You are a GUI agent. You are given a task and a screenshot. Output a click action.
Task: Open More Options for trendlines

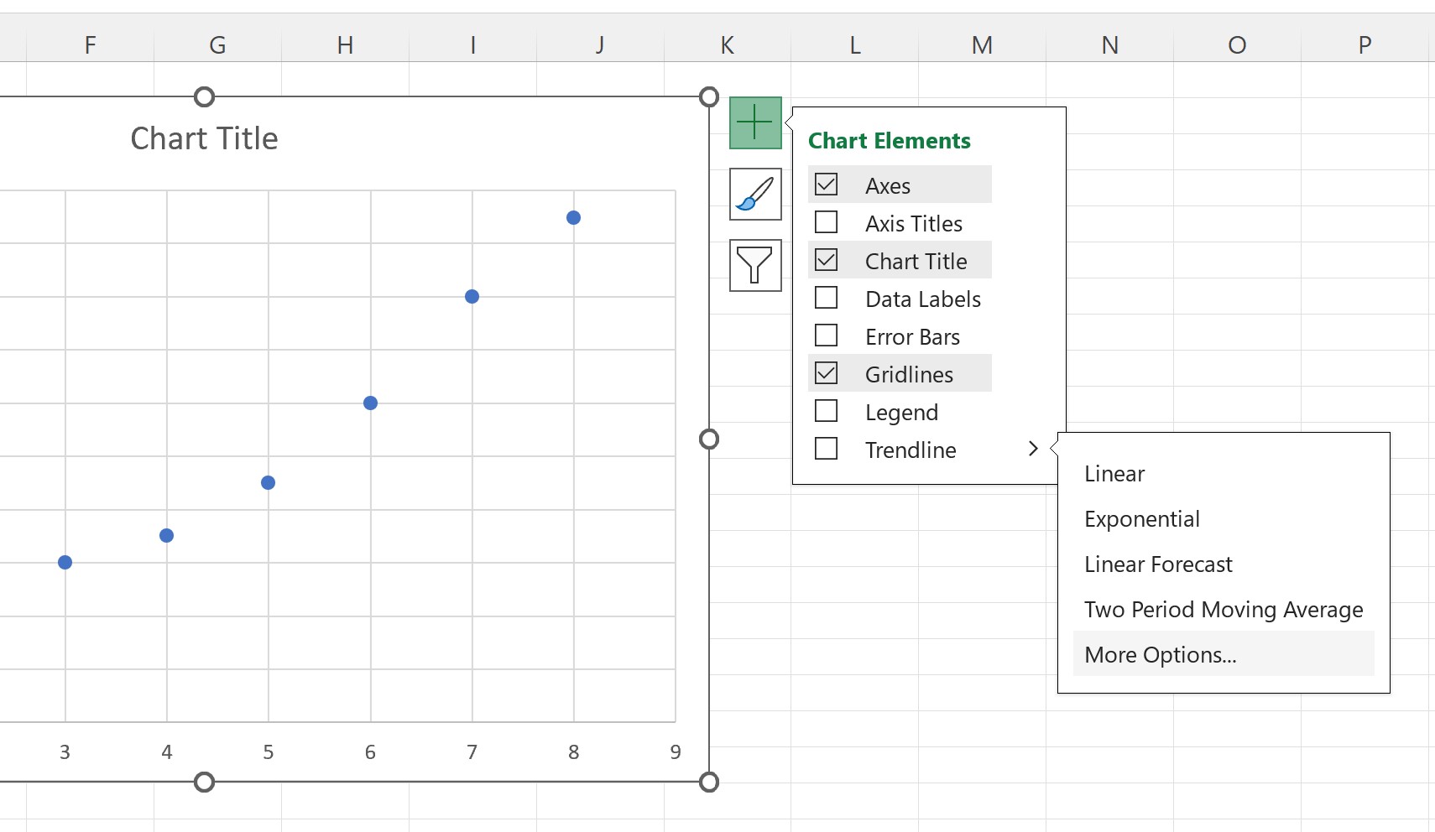click(1161, 654)
